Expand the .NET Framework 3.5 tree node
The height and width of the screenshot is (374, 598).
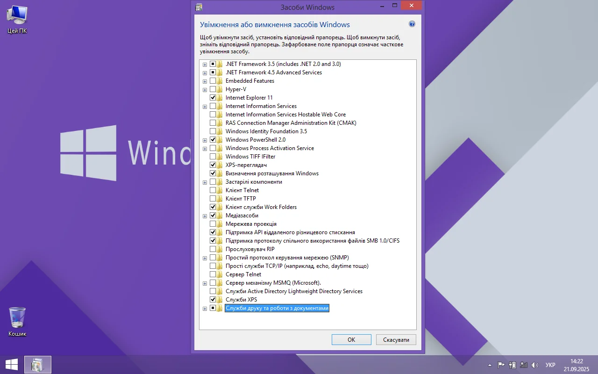click(x=205, y=65)
